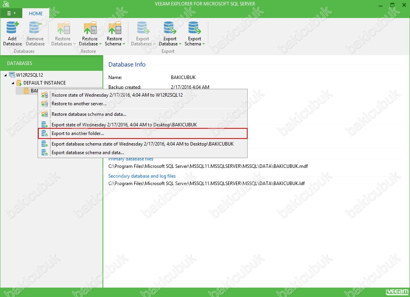Click the Add Database button label
This screenshot has height=297, width=410.
(13, 41)
